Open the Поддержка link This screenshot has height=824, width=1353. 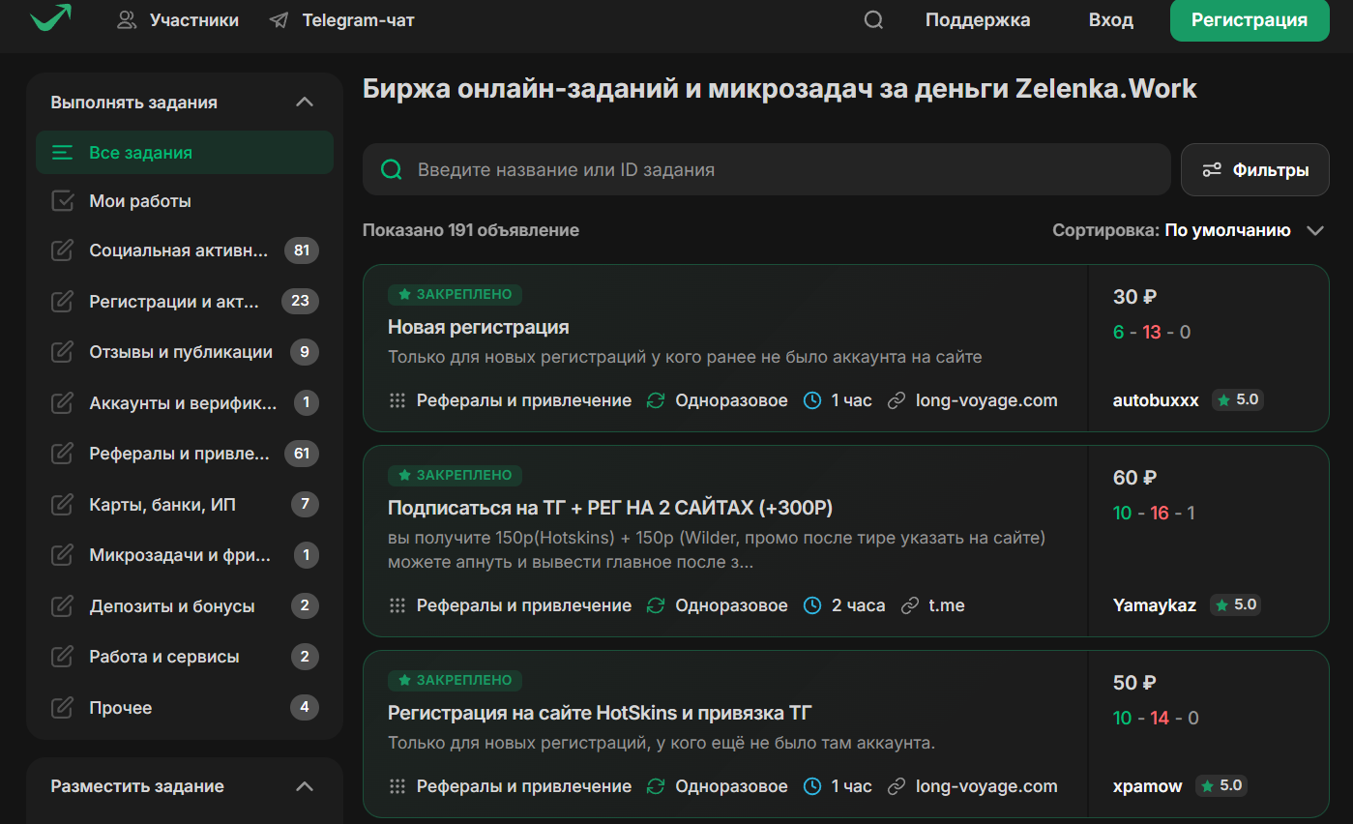(978, 20)
